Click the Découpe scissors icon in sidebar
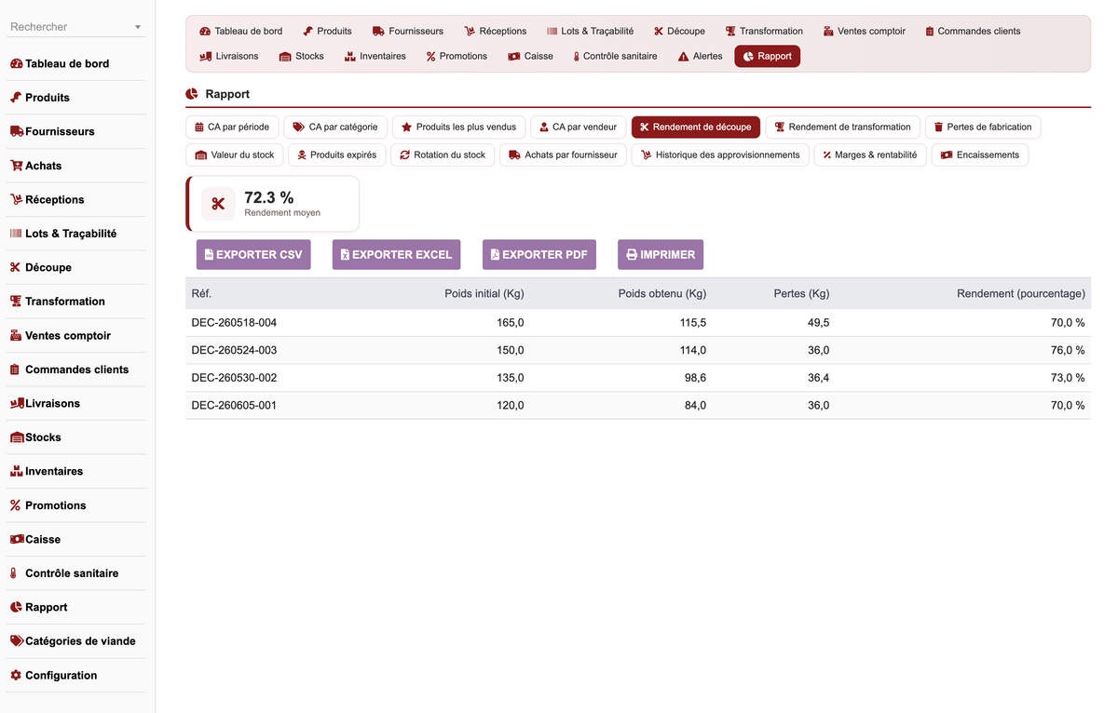The image size is (1118, 713). click(x=15, y=268)
